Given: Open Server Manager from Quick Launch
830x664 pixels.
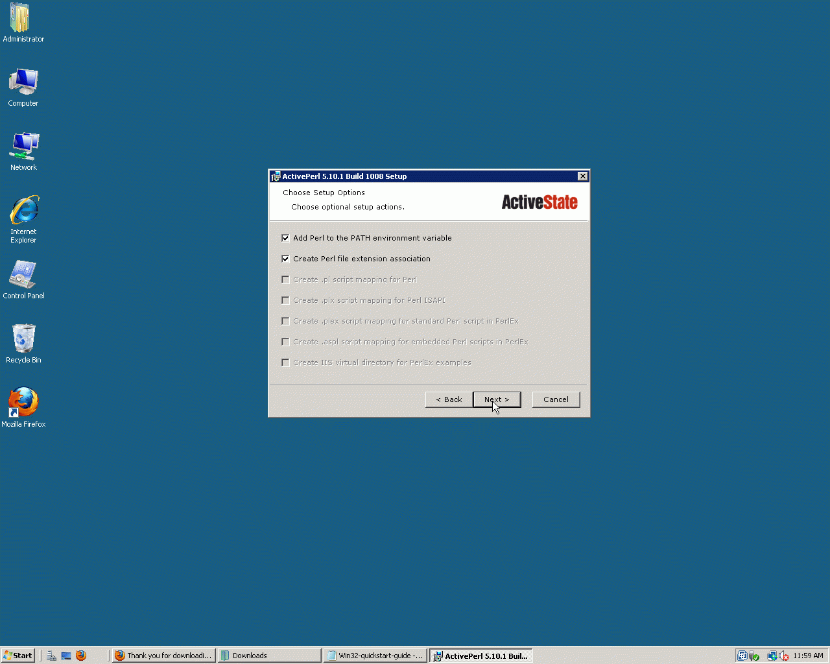Looking at the screenshot, I should point(51,656).
